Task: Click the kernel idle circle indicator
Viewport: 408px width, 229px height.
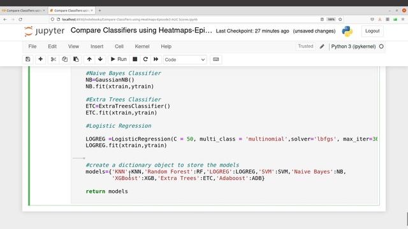Action: tap(381, 46)
